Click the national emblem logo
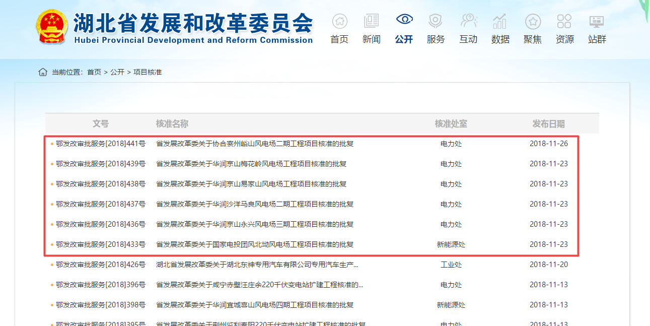Viewport: 650px width, 326px height. pyautogui.click(x=52, y=27)
